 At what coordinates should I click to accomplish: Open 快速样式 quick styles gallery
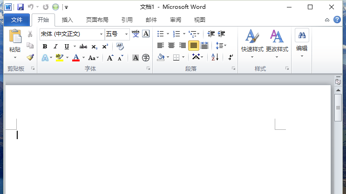[252, 44]
